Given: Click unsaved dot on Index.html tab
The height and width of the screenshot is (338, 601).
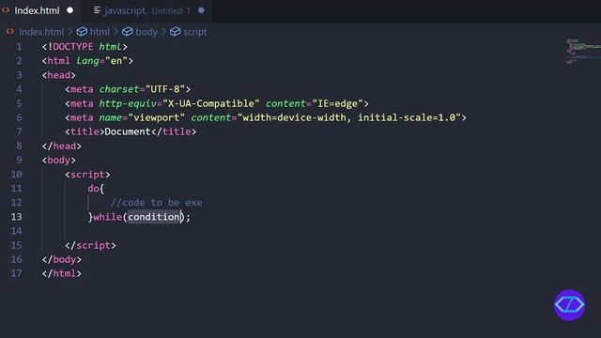Looking at the screenshot, I should tap(69, 10).
